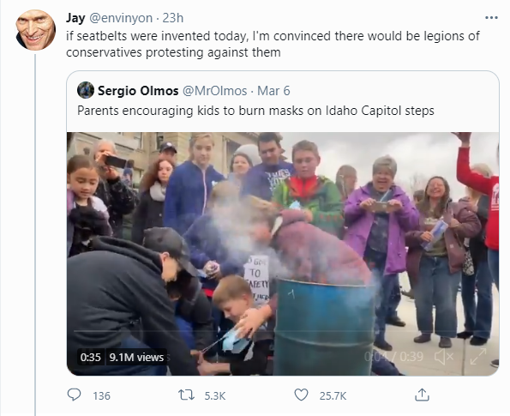Open the @MrOlmos handle
Image resolution: width=510 pixels, height=416 pixels.
(214, 91)
